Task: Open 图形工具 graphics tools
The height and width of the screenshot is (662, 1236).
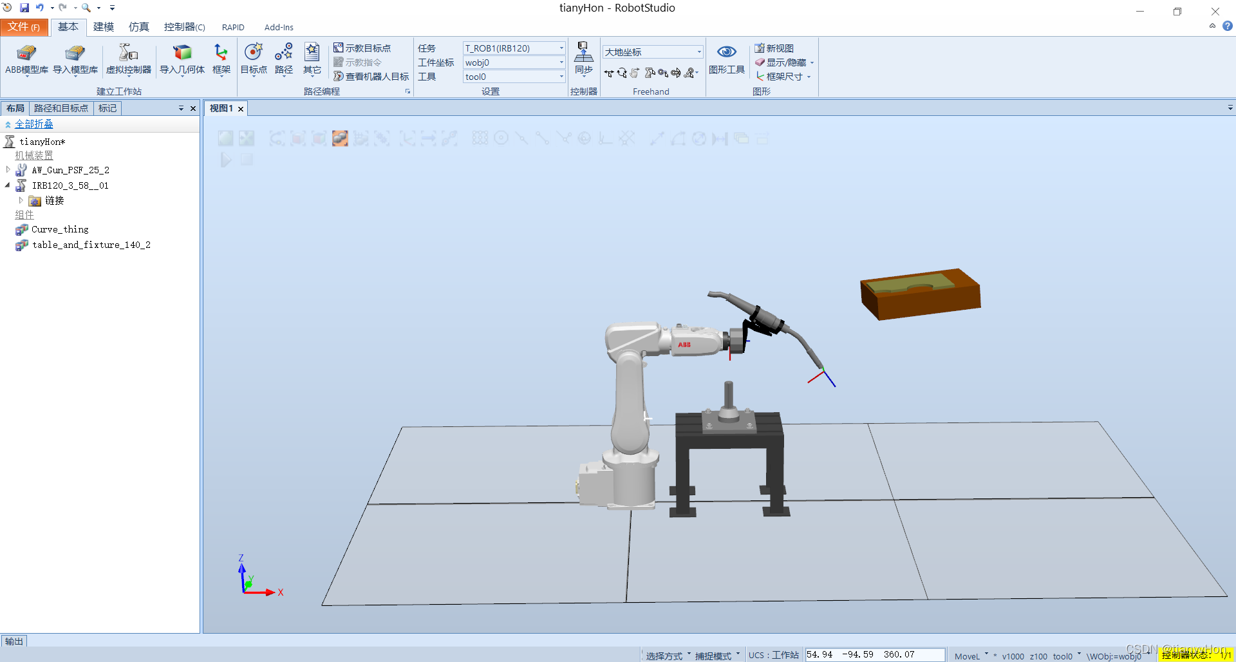Action: (x=727, y=60)
